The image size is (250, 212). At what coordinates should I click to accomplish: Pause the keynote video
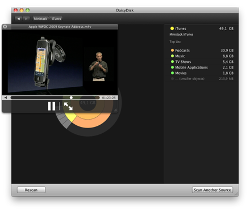[x=51, y=106]
